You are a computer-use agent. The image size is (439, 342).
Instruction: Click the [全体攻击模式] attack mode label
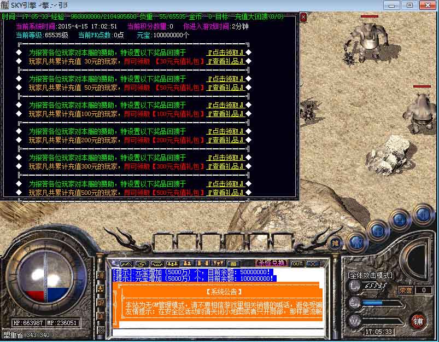[x=370, y=275]
